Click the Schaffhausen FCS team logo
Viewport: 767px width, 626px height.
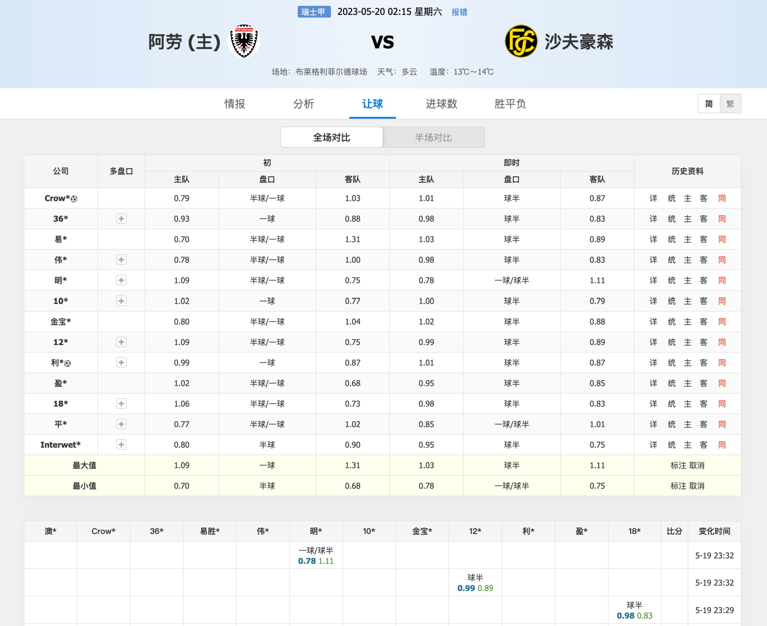[521, 41]
